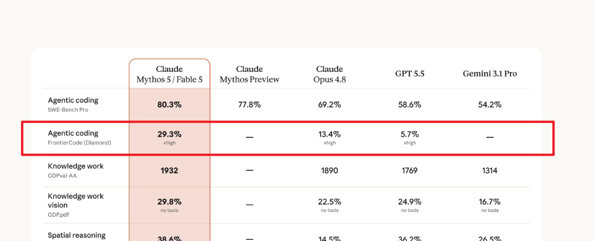Select the 77.8% Mythos Preview score

coord(249,105)
